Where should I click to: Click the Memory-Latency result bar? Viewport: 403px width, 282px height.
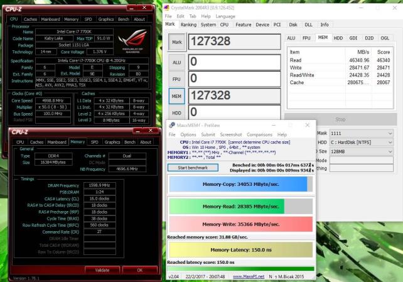(x=241, y=250)
